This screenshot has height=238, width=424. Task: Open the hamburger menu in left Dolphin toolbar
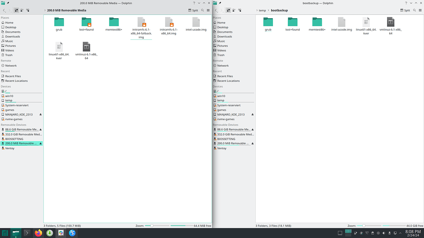pos(208,10)
